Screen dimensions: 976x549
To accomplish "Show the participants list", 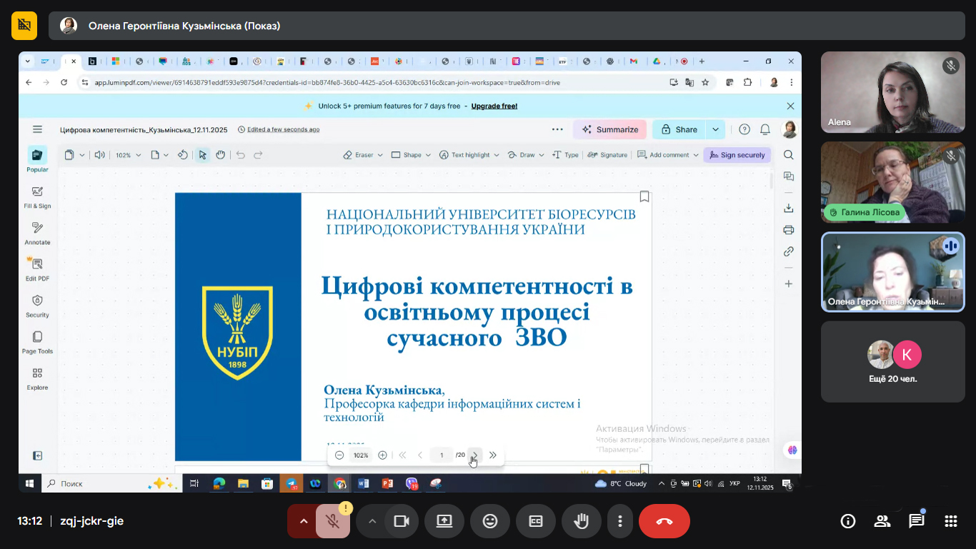I will 882,521.
